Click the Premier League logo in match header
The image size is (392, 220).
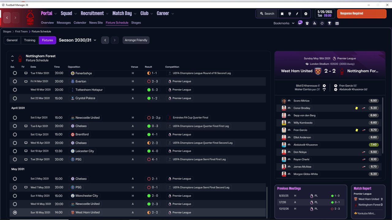point(334,58)
